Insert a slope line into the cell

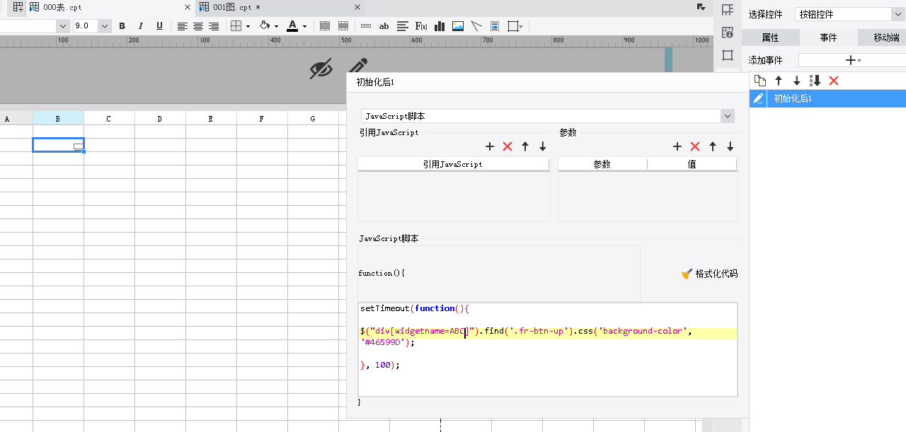point(476,26)
